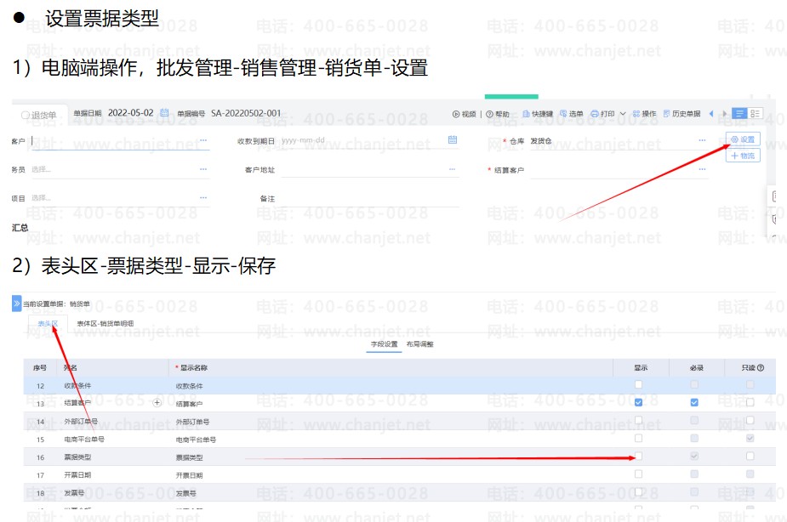Image resolution: width=787 pixels, height=522 pixels.
Task: Toggle 必录 checkbox for 结算客户
Action: click(694, 402)
